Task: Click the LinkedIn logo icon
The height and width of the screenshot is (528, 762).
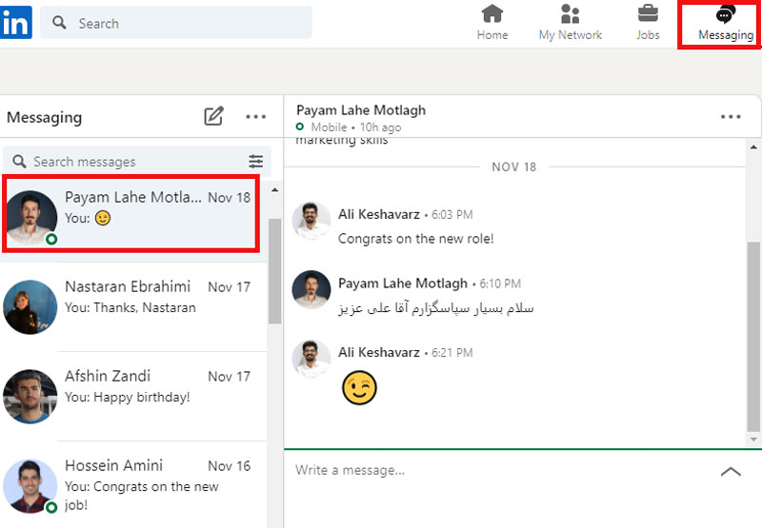Action: (16, 22)
